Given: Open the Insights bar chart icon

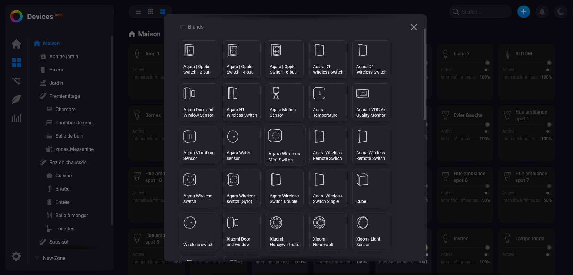Looking at the screenshot, I should [x=16, y=118].
